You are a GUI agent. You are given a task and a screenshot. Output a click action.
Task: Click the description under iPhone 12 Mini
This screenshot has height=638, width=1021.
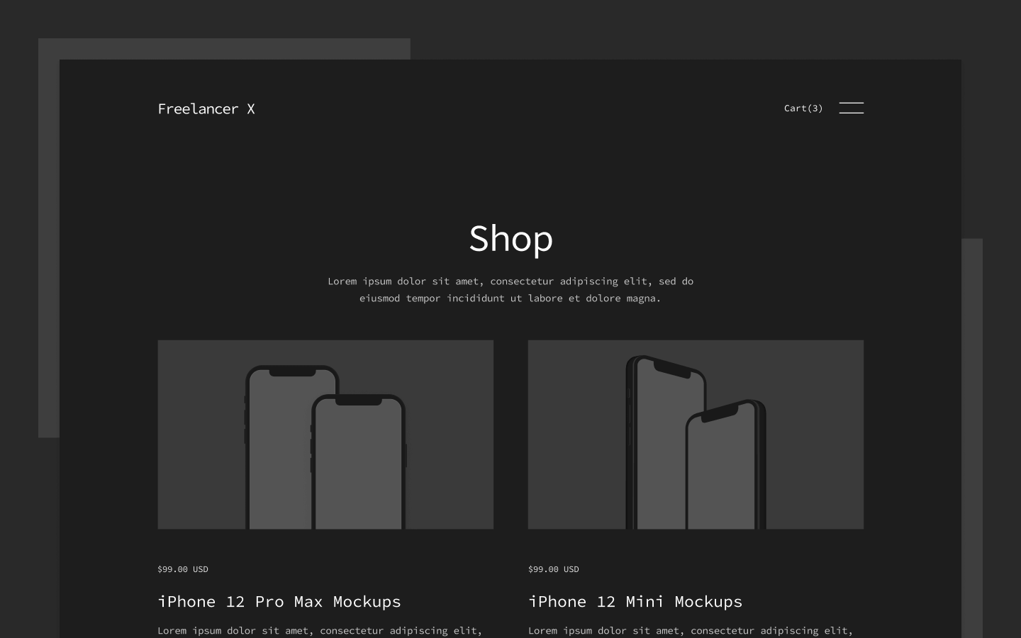point(691,631)
